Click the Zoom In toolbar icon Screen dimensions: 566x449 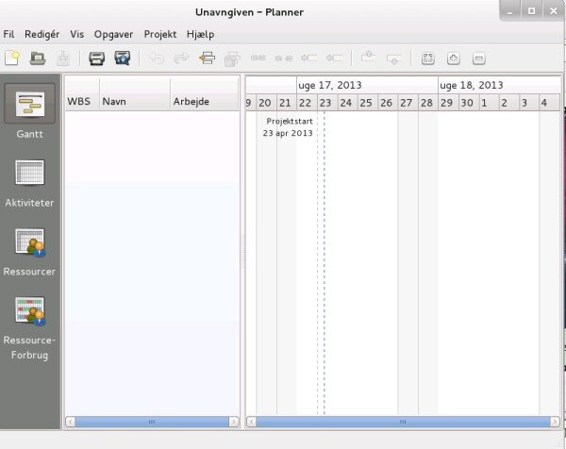click(454, 58)
